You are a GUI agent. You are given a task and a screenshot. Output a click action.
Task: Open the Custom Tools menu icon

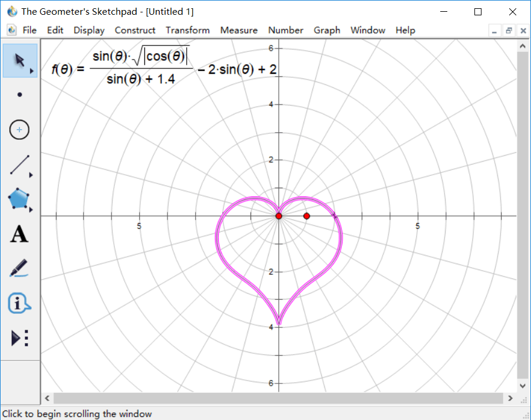(x=19, y=338)
